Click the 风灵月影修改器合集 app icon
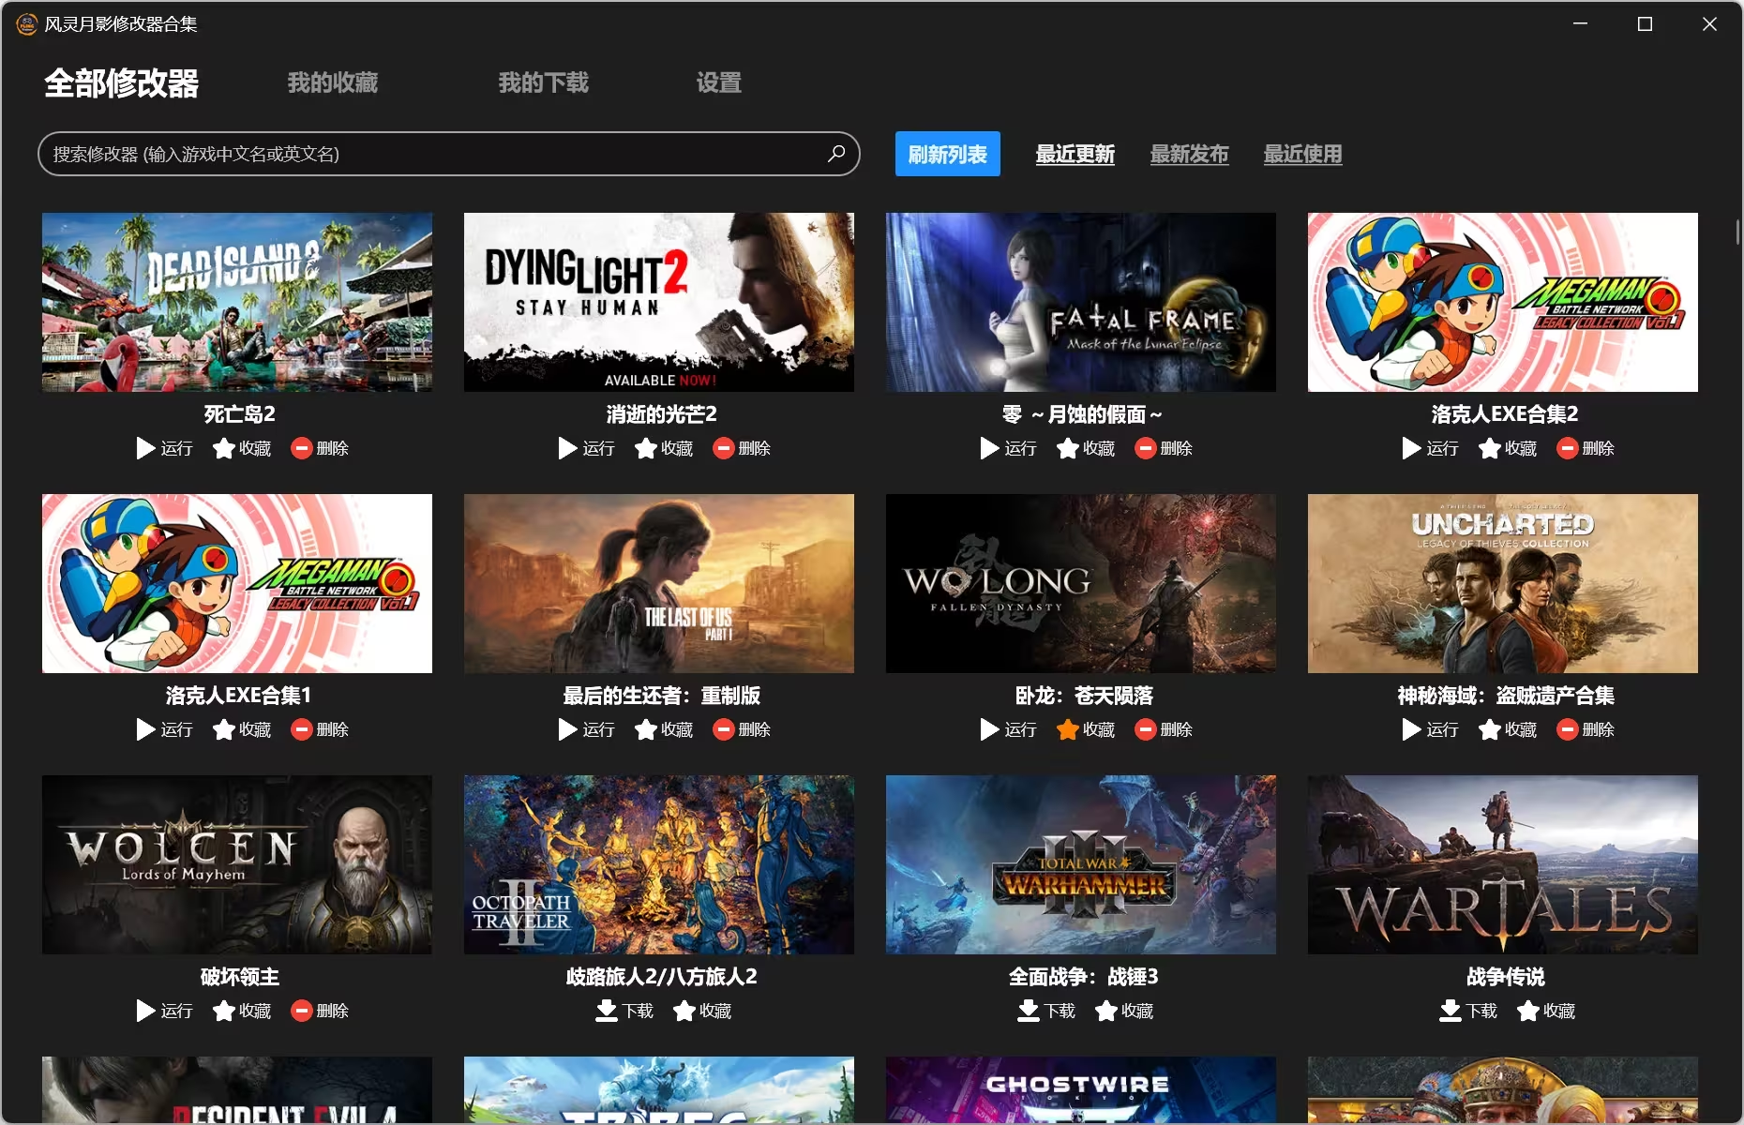Image resolution: width=1744 pixels, height=1125 pixels. [27, 23]
